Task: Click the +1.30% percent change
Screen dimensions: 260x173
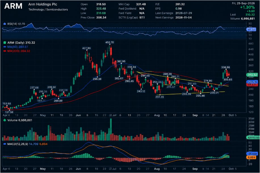Action: [248, 7]
